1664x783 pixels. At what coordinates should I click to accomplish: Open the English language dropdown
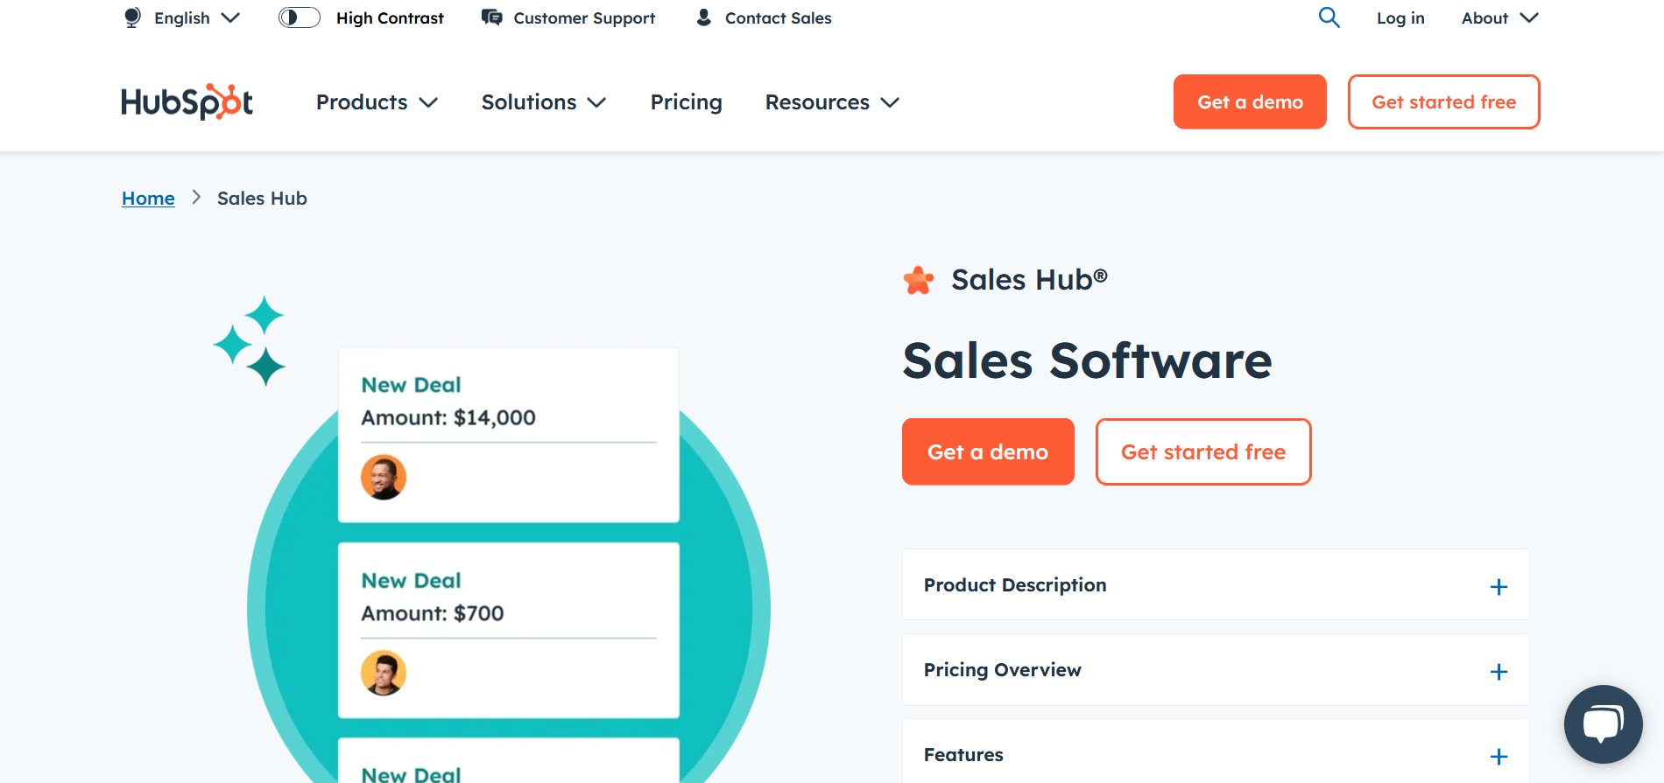(182, 17)
